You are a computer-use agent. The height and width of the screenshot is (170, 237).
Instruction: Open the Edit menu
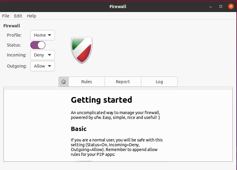[18, 16]
